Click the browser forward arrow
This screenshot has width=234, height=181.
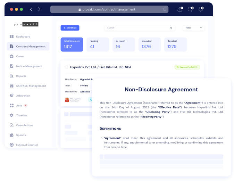tap(39, 9)
